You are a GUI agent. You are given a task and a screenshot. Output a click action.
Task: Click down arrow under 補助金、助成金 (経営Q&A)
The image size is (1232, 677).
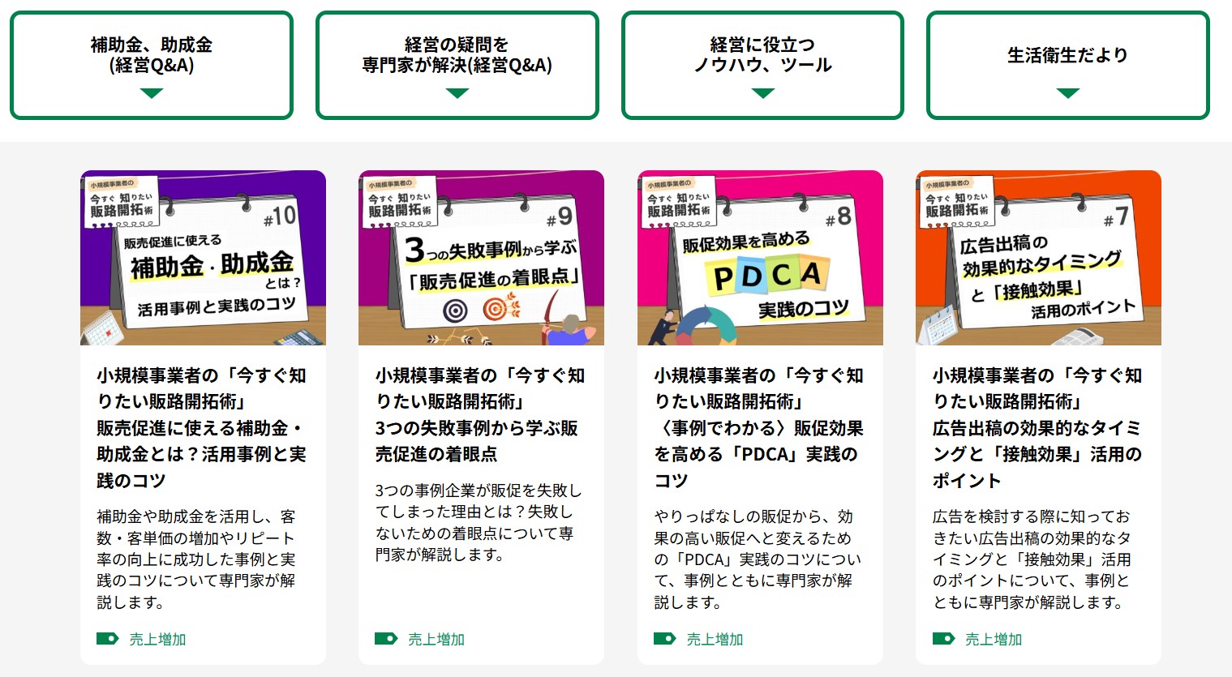152,93
